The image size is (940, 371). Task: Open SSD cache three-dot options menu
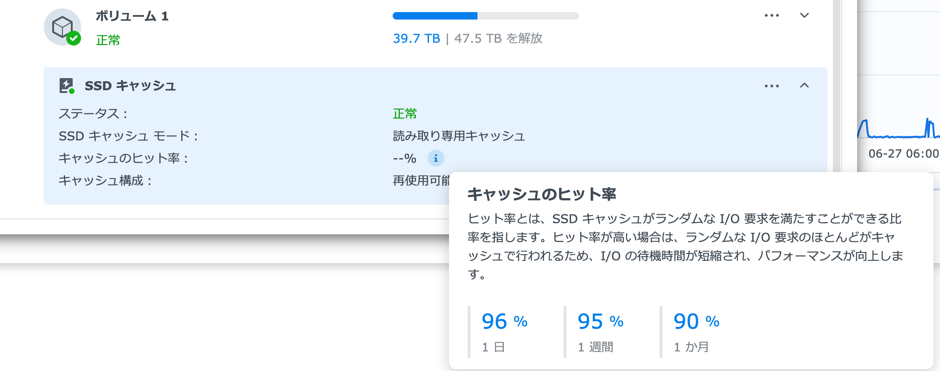pyautogui.click(x=771, y=86)
